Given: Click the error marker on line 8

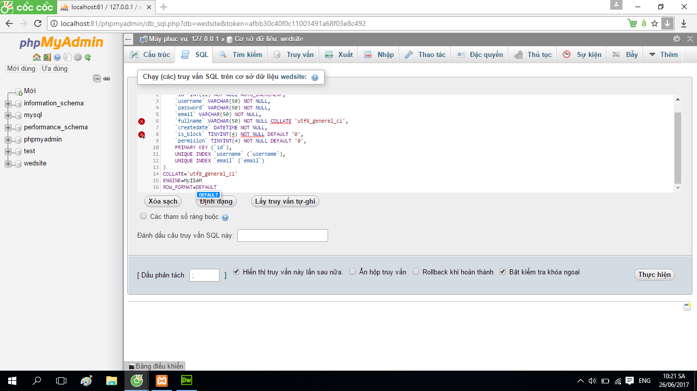Looking at the screenshot, I should [x=142, y=134].
